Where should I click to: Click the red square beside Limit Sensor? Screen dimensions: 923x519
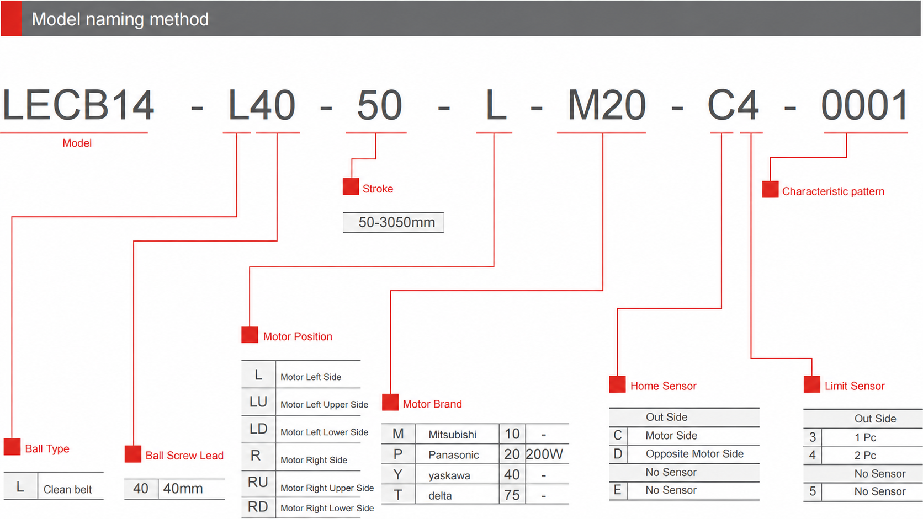811,384
